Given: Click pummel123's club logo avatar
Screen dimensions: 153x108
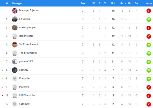Looking at the screenshot, I should pos(15,62).
